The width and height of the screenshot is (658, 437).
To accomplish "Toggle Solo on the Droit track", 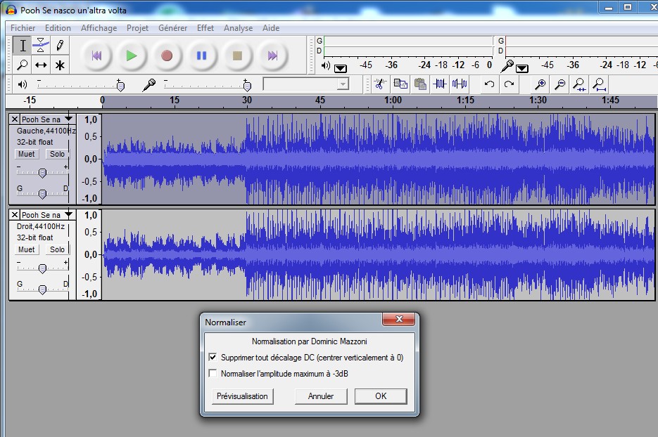I will (57, 249).
